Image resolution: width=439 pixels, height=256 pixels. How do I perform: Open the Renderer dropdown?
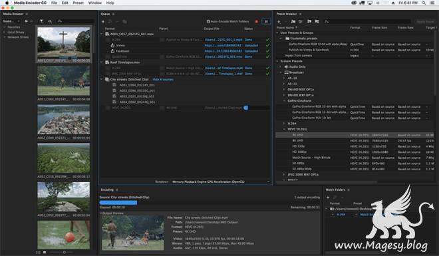221,182
